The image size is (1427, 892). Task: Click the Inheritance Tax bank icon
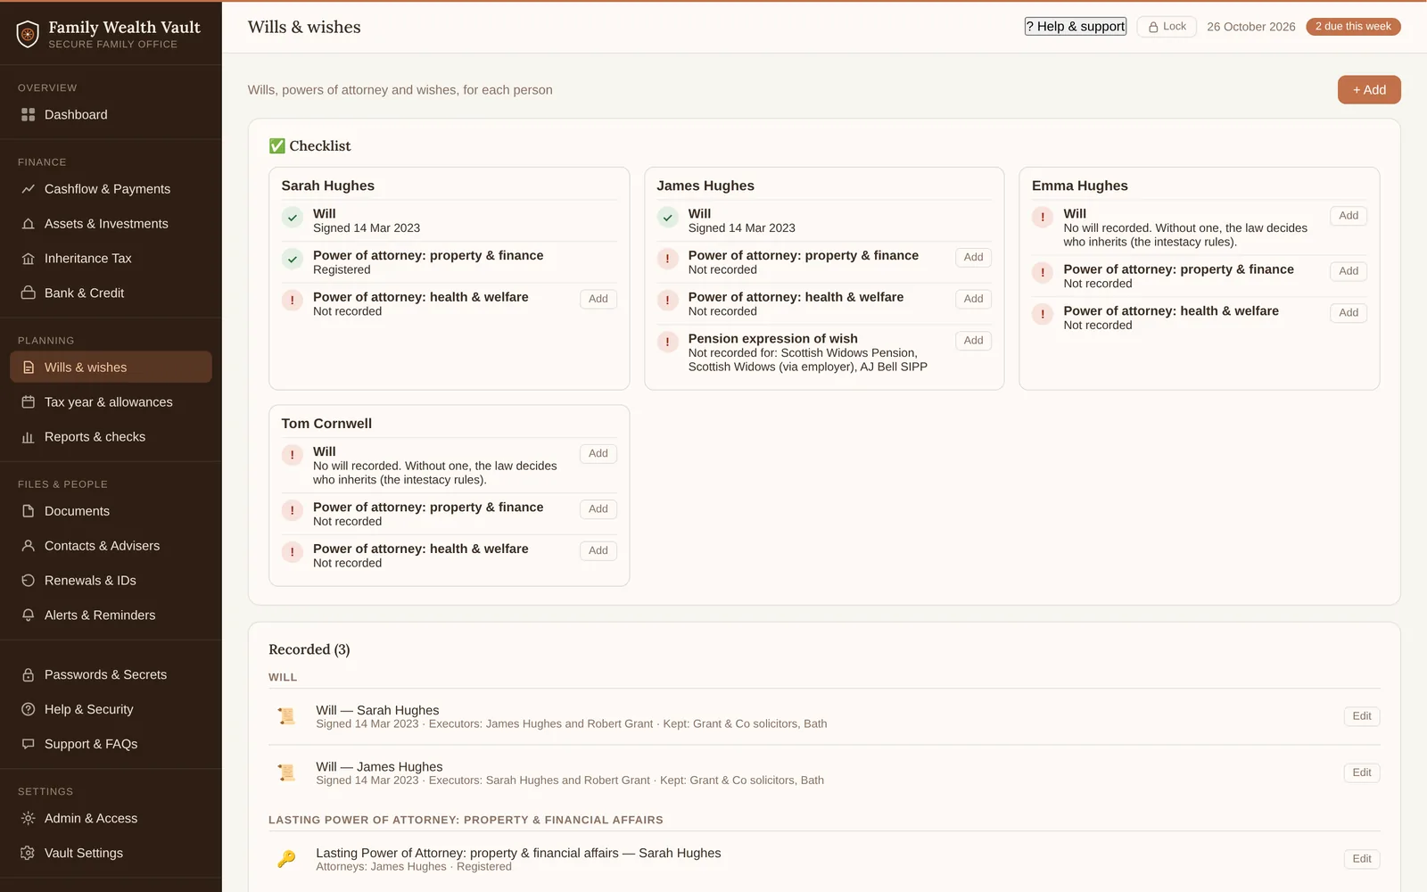pos(29,259)
